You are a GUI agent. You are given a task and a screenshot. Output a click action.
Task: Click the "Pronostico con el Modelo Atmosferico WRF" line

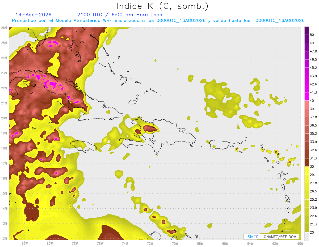tap(158, 21)
